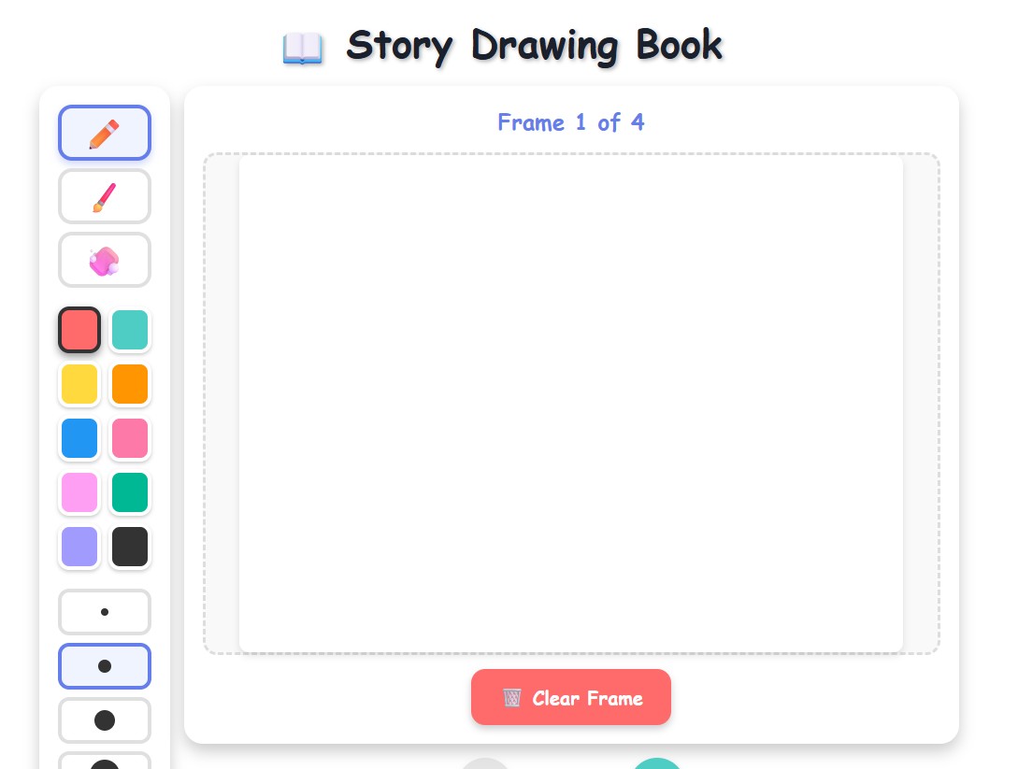Image resolution: width=1018 pixels, height=769 pixels.
Task: Pick the large brush size
Action: click(105, 720)
